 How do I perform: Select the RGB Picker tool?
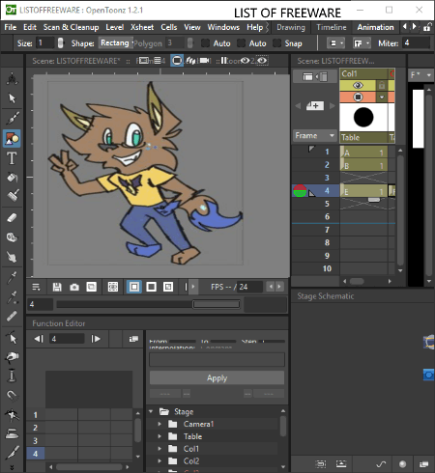click(x=12, y=297)
